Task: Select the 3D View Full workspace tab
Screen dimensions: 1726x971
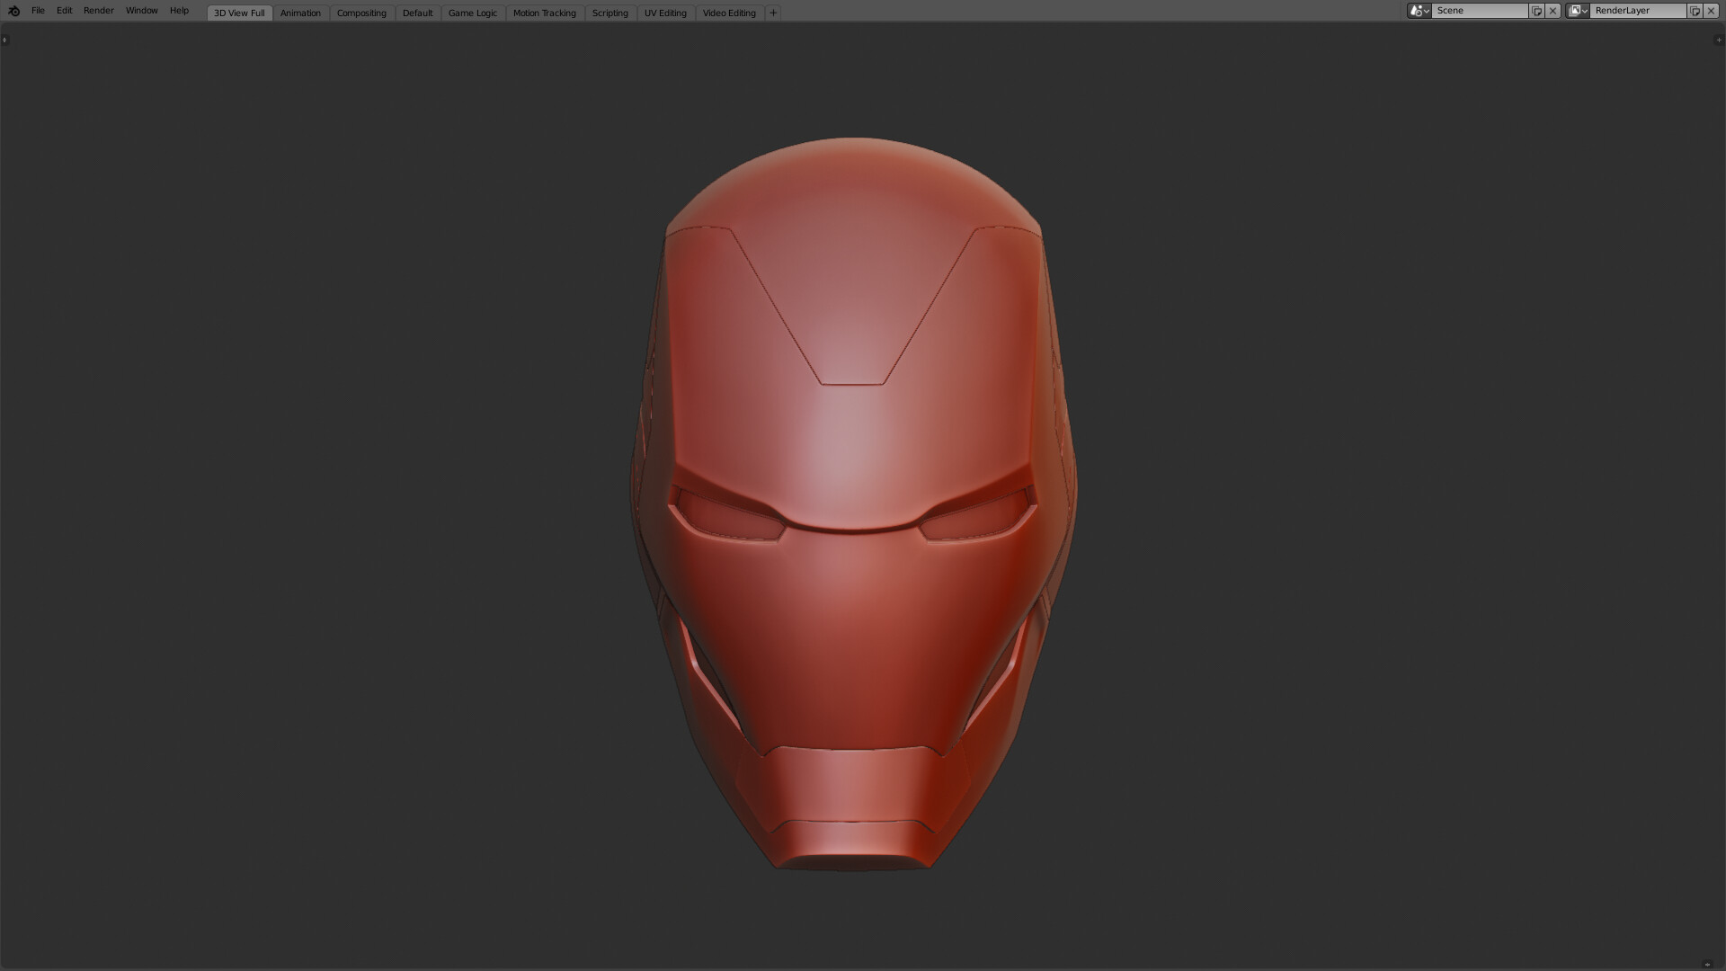Action: [x=239, y=13]
